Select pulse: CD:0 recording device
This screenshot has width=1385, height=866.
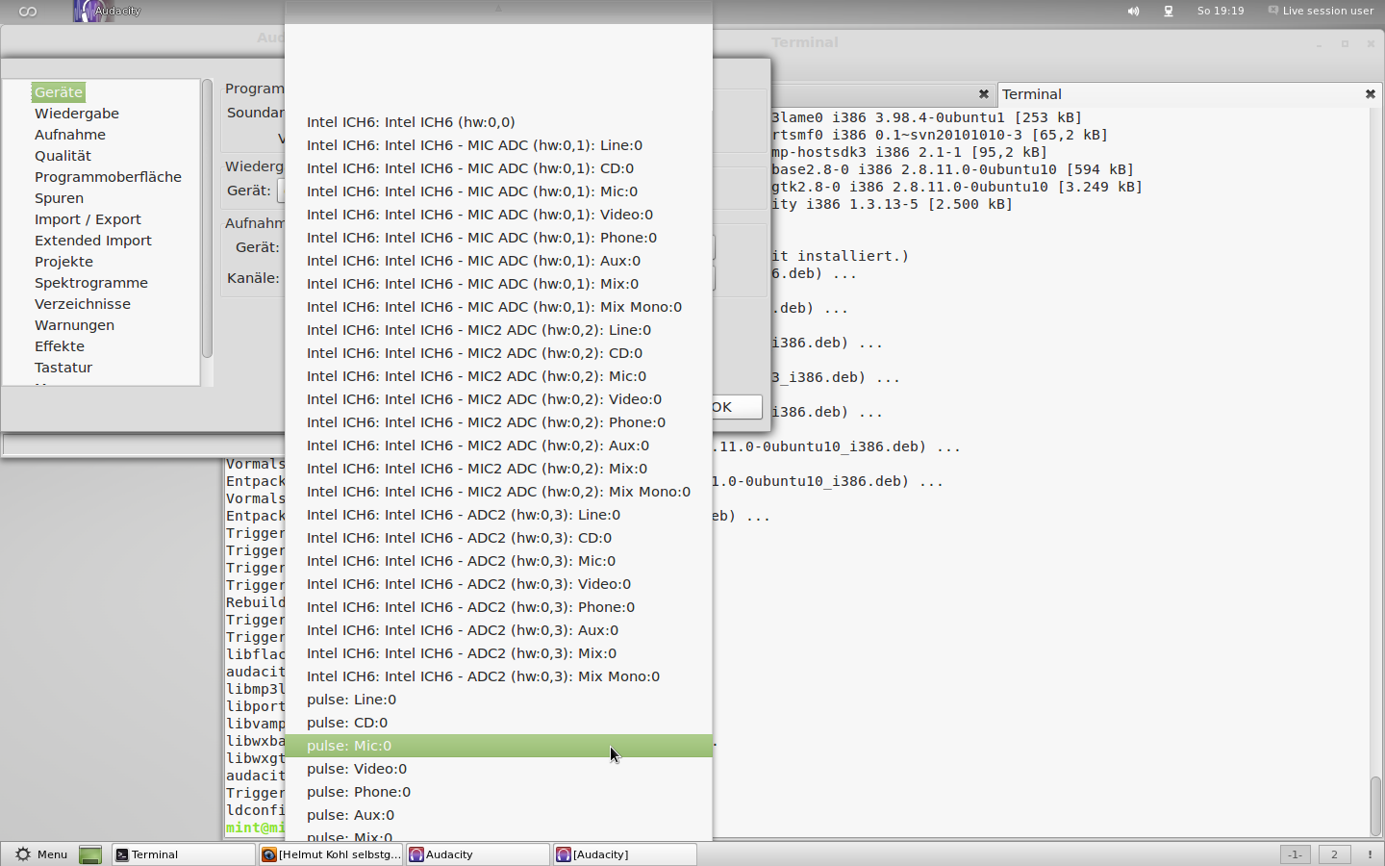(498, 723)
